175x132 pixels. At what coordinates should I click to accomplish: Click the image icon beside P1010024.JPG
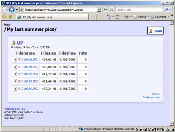15,89
